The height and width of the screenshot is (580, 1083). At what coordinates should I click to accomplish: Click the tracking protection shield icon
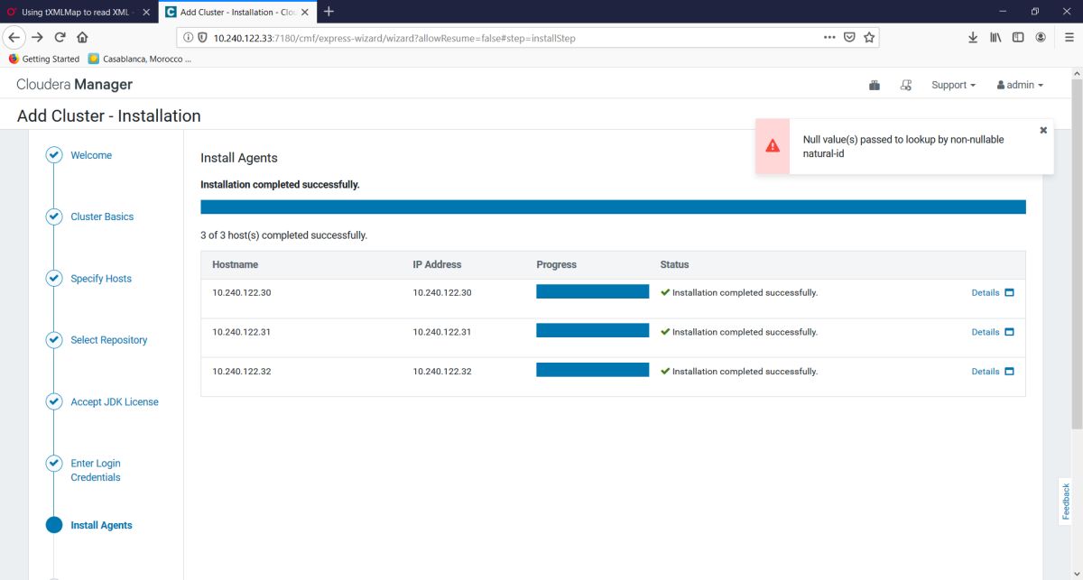coord(202,38)
